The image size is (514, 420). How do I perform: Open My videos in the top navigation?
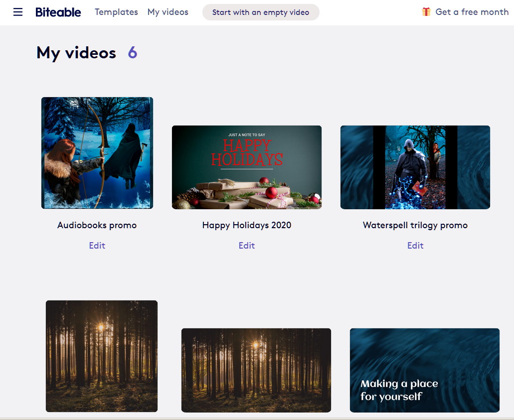[x=168, y=12]
